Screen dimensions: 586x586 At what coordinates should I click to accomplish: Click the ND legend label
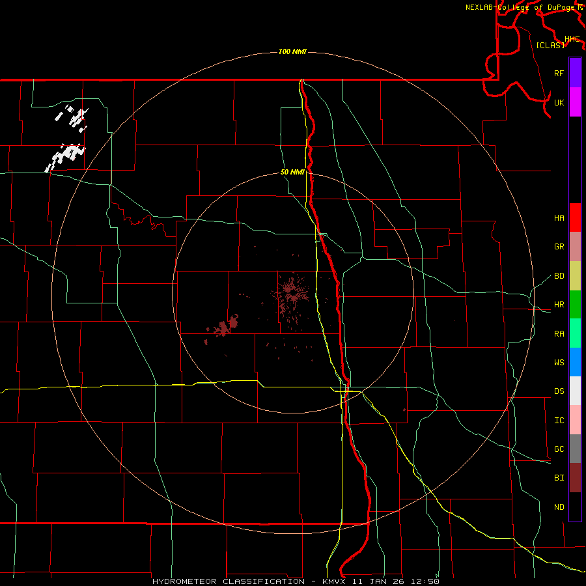click(559, 507)
